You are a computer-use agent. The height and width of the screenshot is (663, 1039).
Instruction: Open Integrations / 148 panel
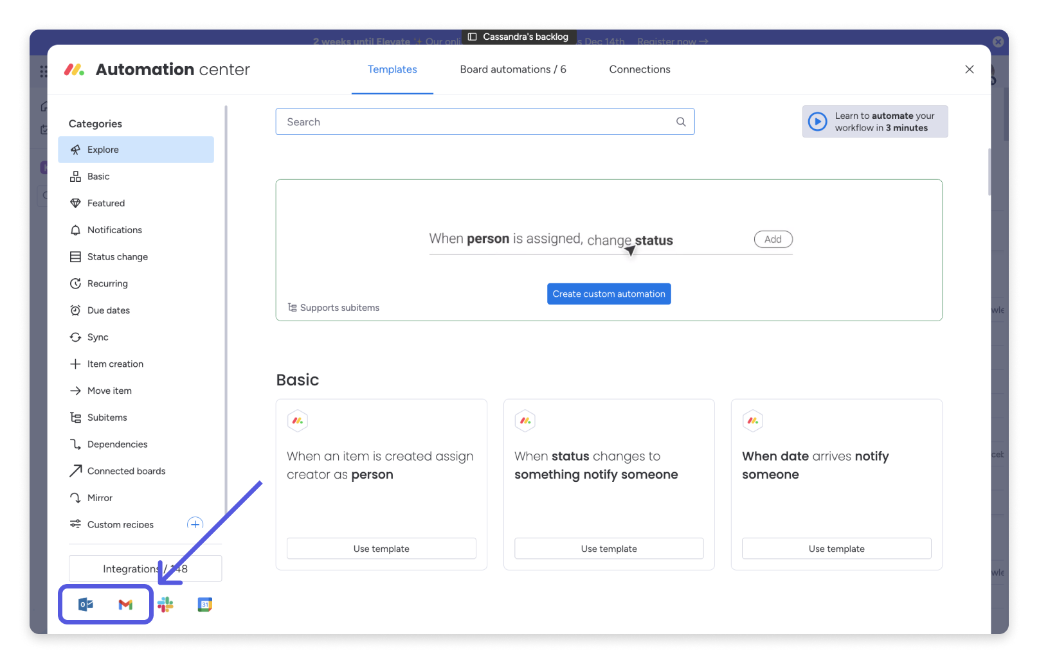(x=145, y=569)
